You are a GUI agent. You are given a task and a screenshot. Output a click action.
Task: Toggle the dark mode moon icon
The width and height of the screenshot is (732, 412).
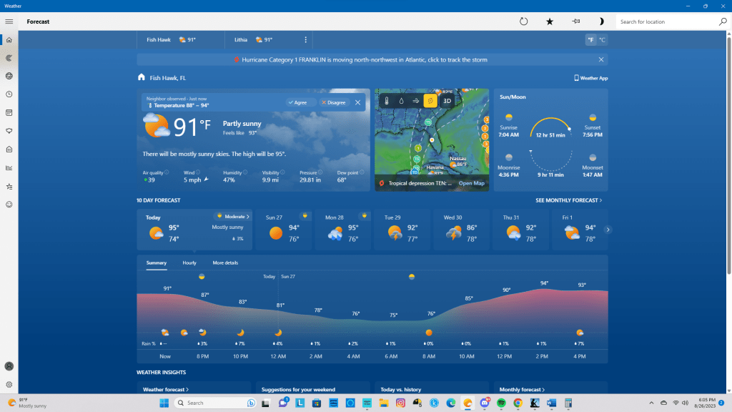602,21
